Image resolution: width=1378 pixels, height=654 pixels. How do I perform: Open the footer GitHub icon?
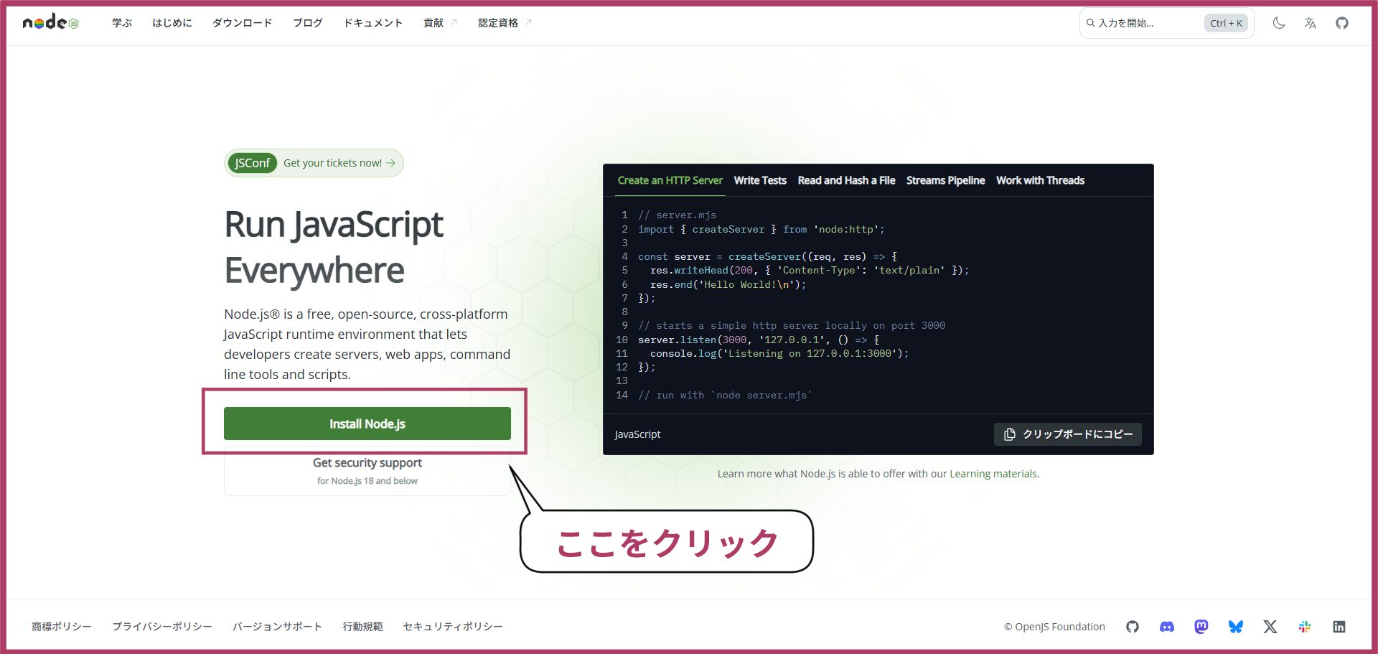pos(1133,627)
